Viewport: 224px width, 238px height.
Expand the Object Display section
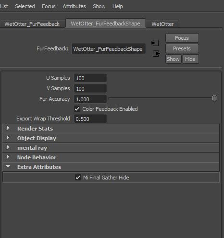pos(111,138)
